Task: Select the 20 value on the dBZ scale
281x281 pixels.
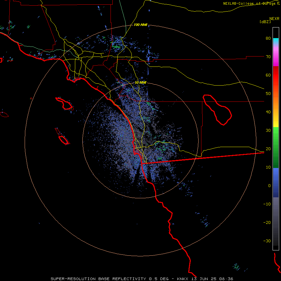Action: (268, 149)
